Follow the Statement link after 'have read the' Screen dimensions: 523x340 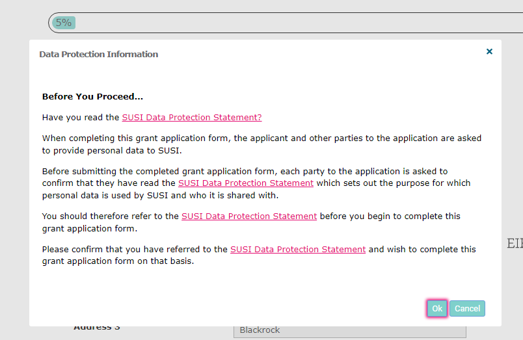point(245,183)
